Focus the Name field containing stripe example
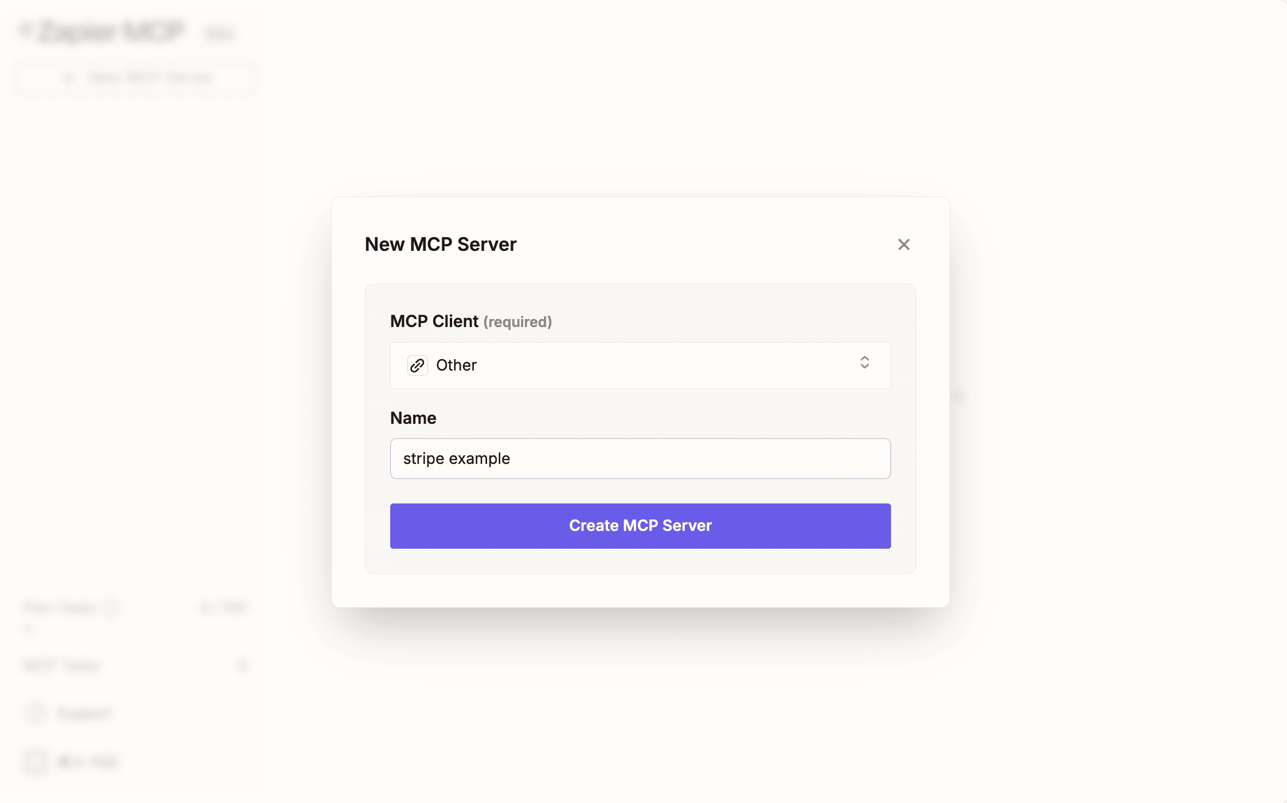Screen dimensions: 1287x803 pos(639,459)
